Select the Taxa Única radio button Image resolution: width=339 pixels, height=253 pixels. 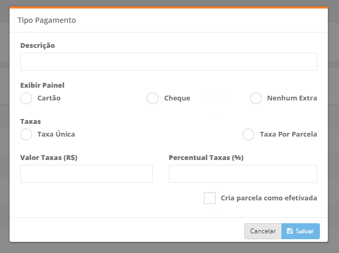click(26, 134)
